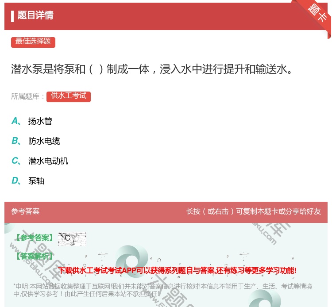
Task: Click the answer image showing C
Action: pyautogui.click(x=72, y=239)
